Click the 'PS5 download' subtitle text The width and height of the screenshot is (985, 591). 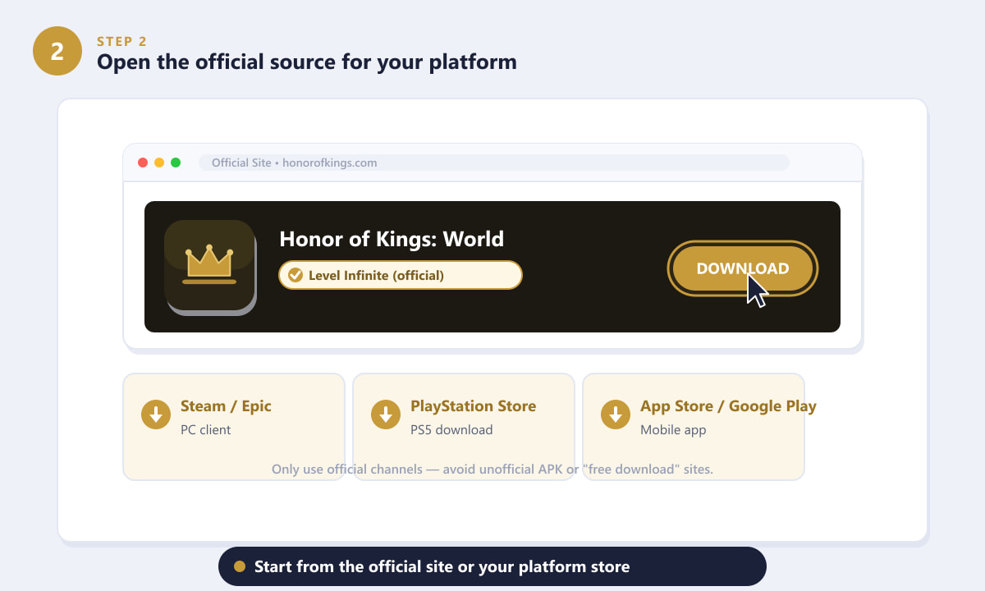click(451, 429)
